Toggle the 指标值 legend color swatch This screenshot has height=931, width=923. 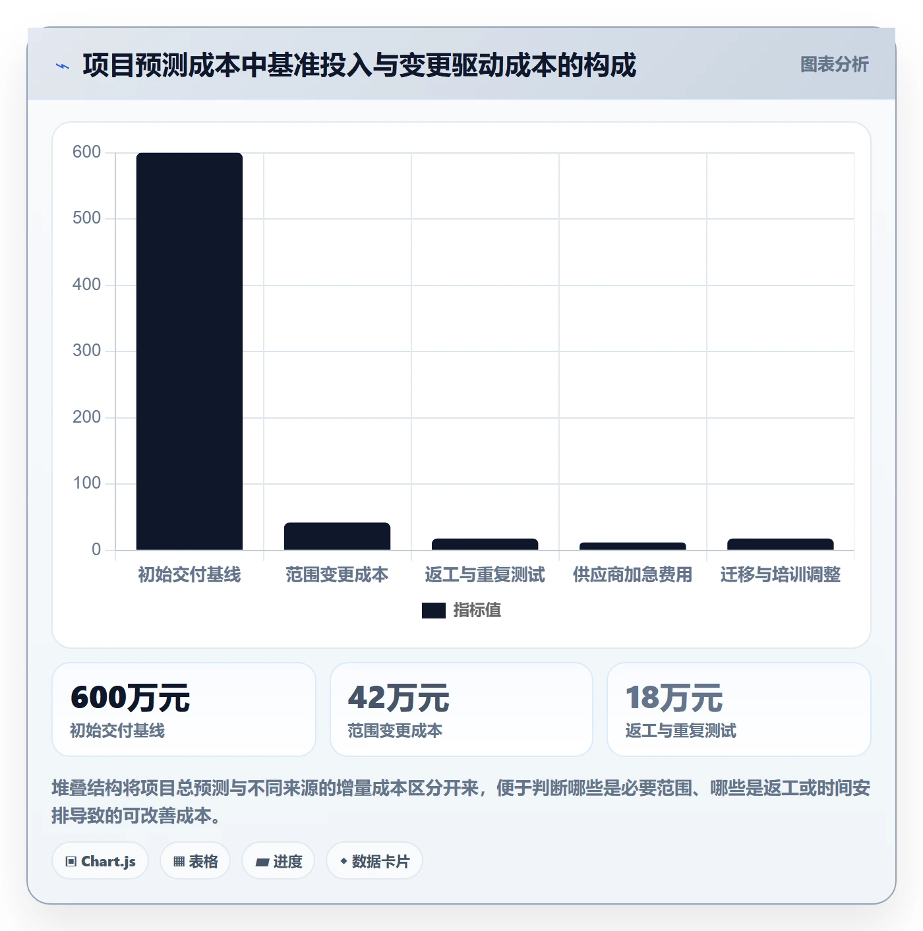[433, 611]
